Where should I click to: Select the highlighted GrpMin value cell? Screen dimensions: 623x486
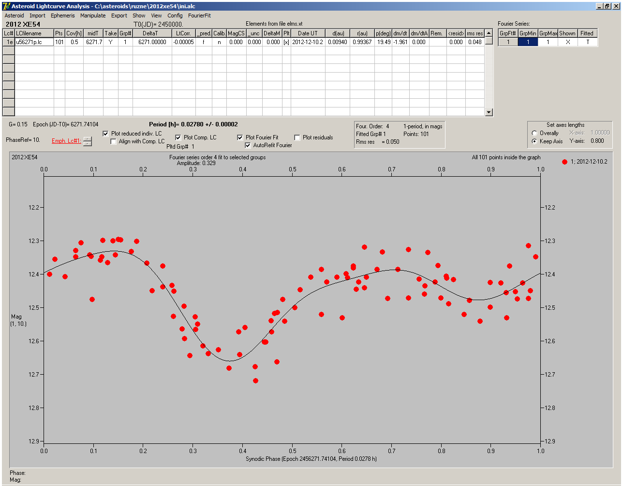tap(528, 42)
